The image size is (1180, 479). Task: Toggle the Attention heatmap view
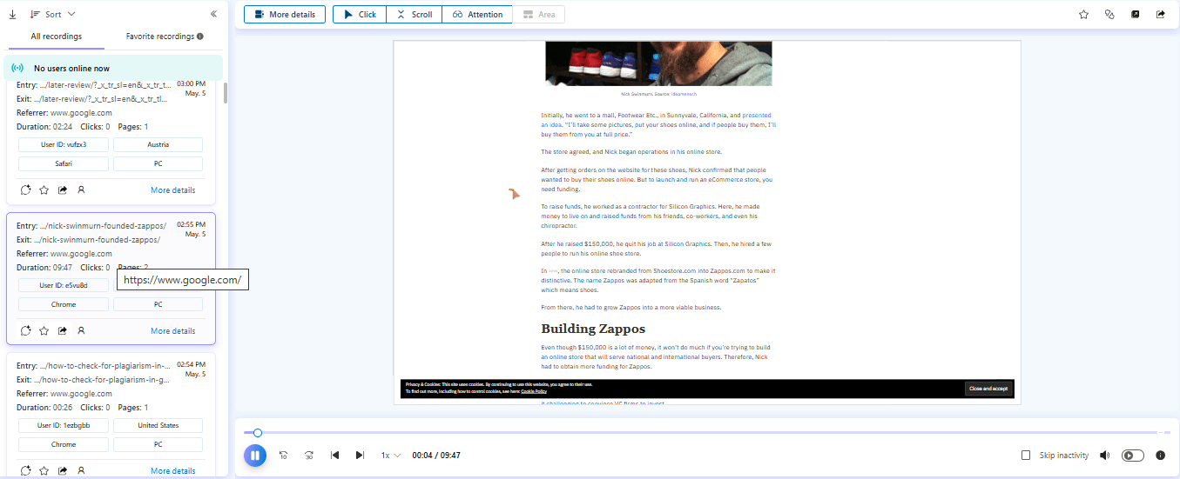(x=477, y=15)
